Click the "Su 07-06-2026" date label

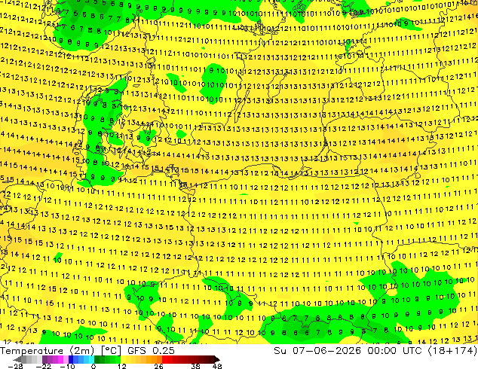pos(317,351)
